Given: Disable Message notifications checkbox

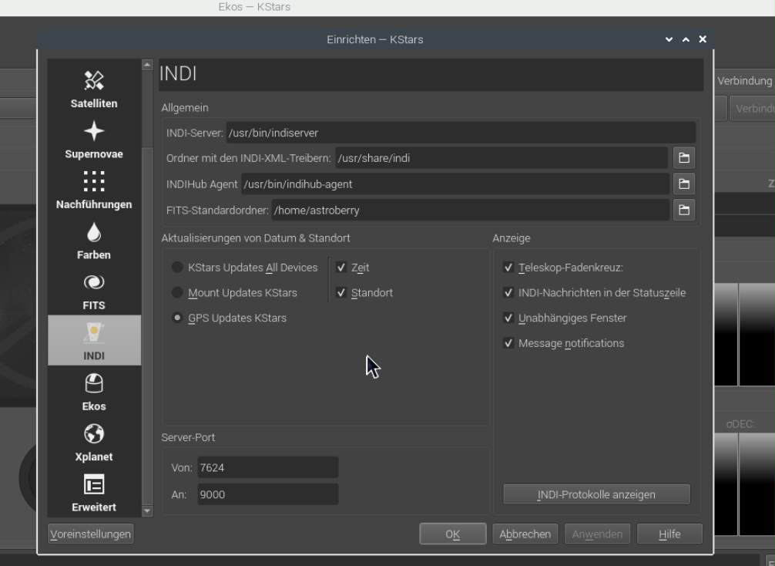Looking at the screenshot, I should tap(508, 343).
